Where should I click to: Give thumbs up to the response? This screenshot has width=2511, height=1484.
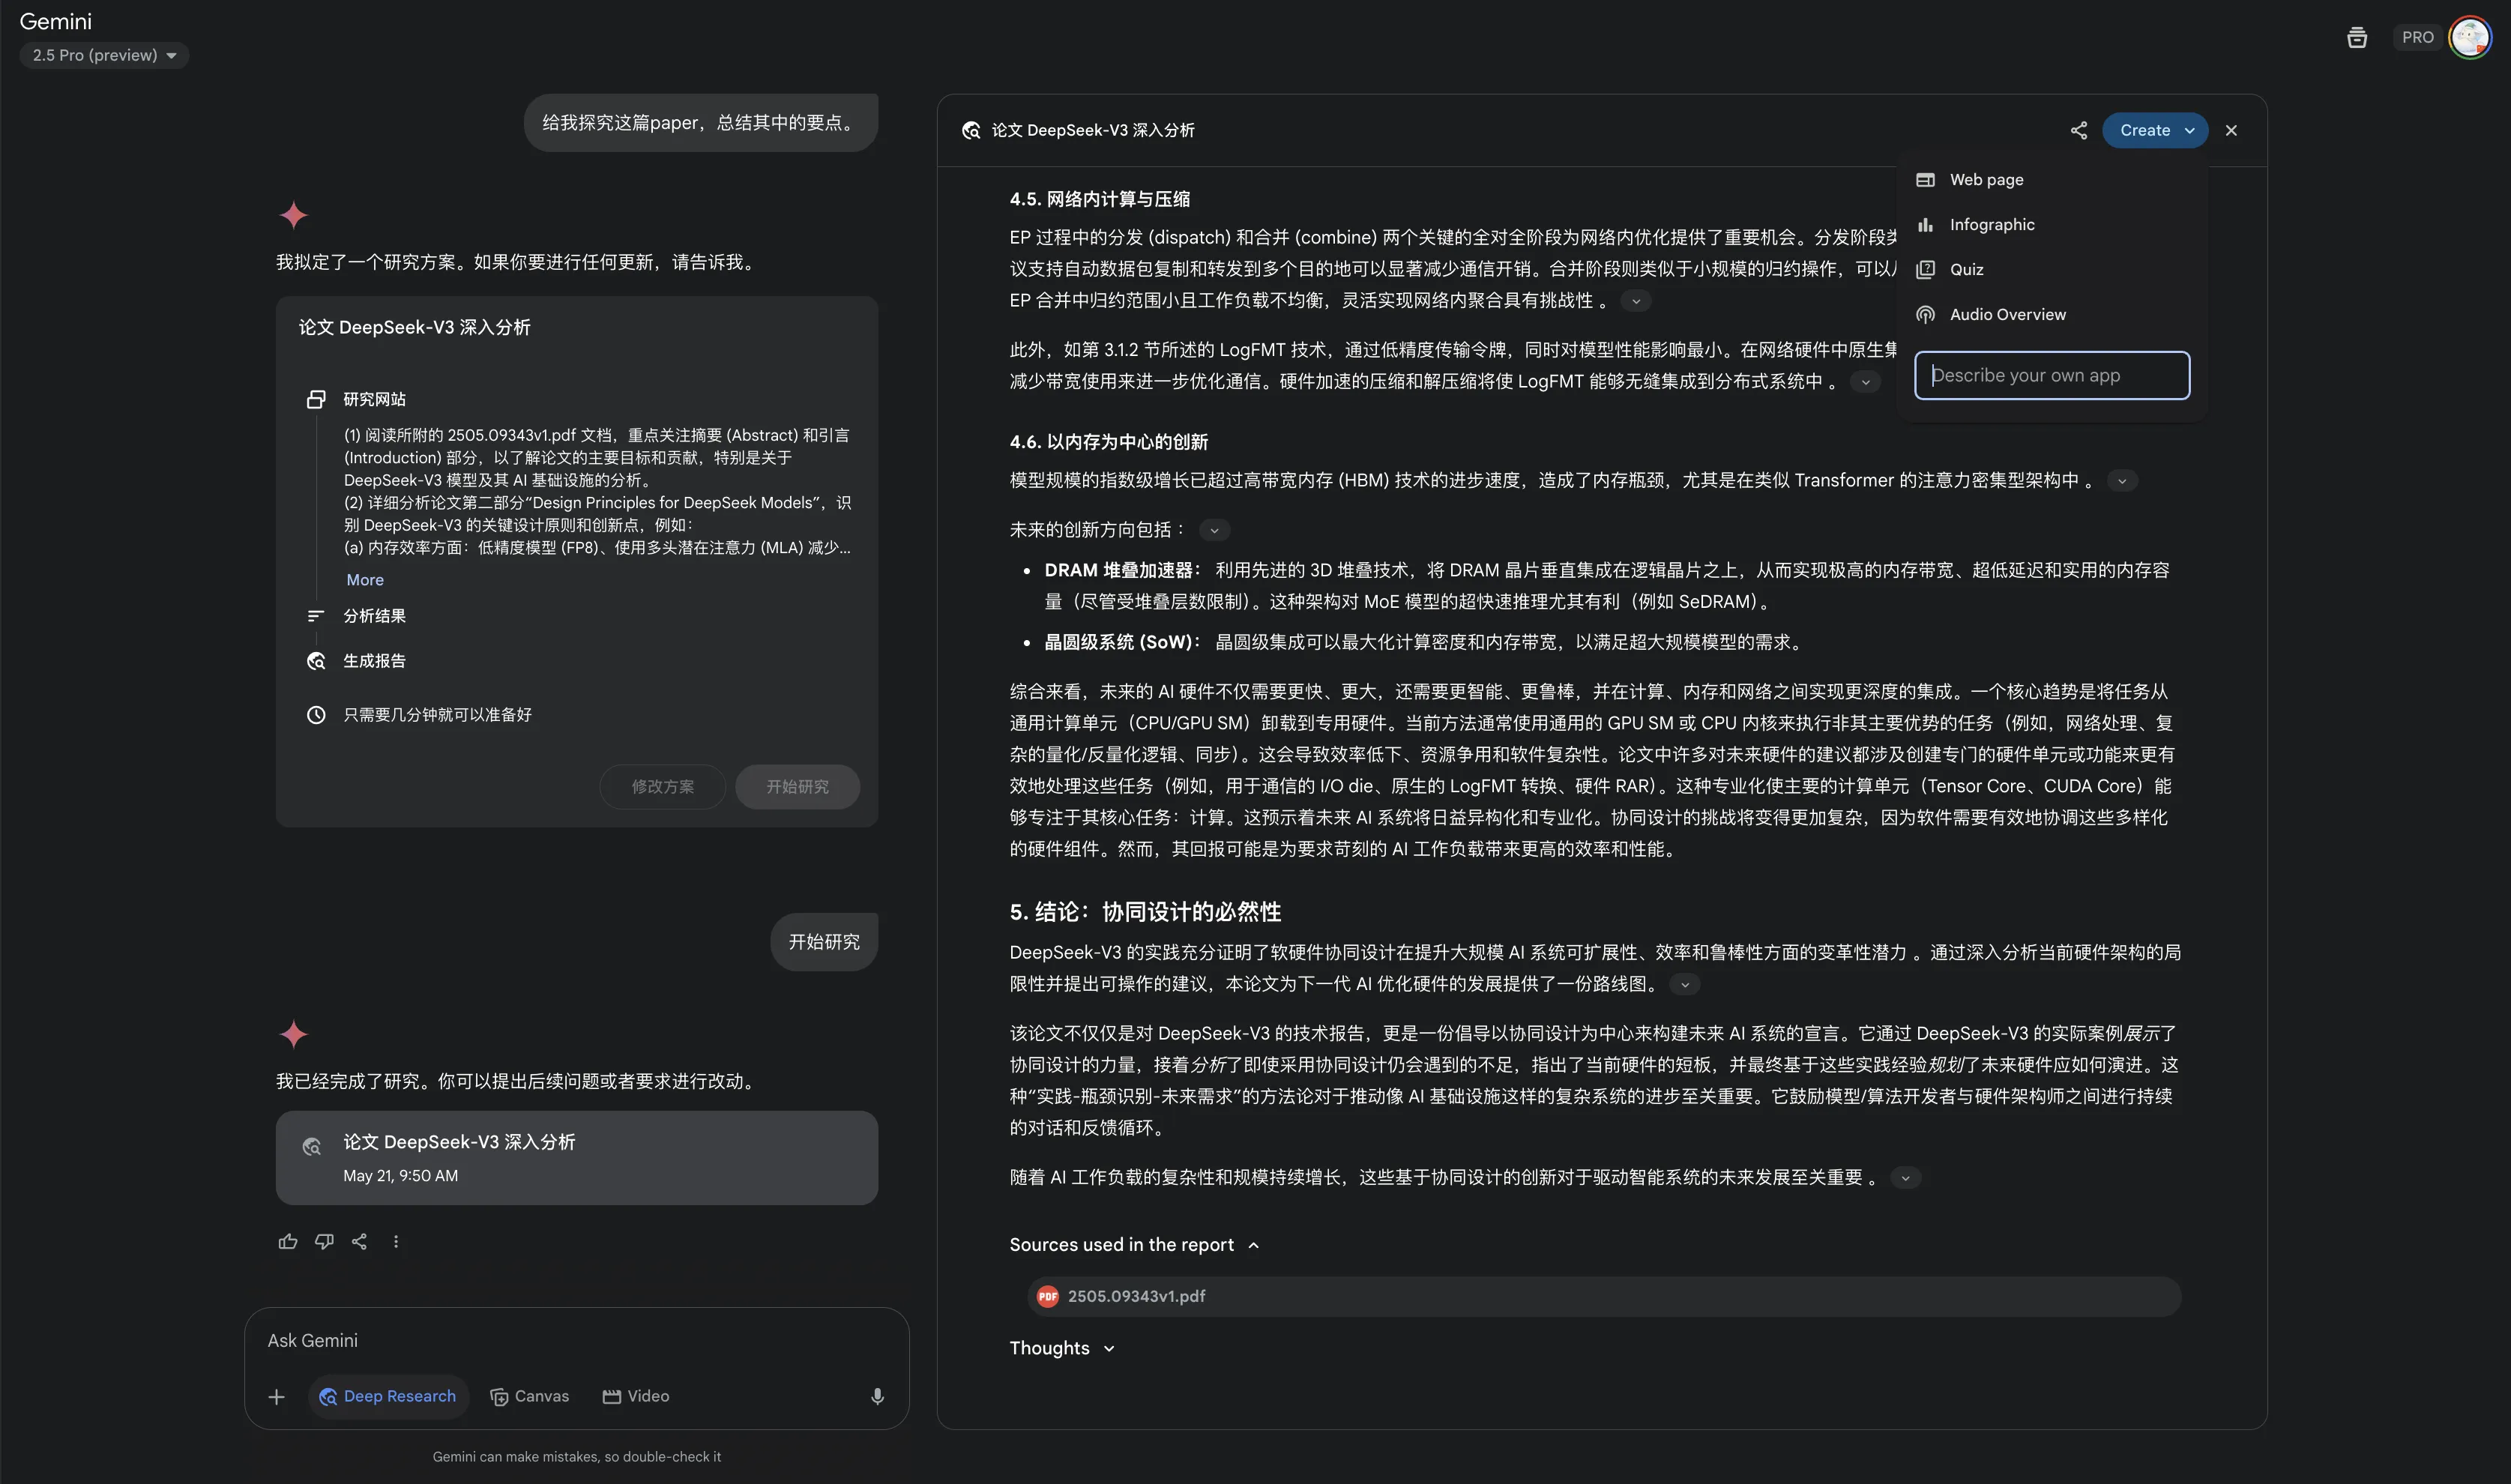[x=288, y=1241]
